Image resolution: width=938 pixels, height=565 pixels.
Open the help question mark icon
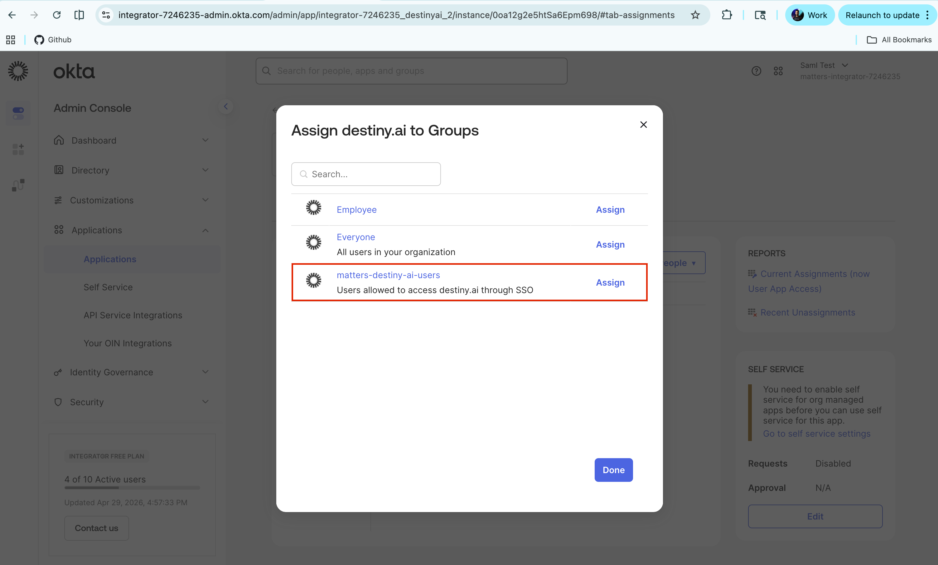click(756, 71)
